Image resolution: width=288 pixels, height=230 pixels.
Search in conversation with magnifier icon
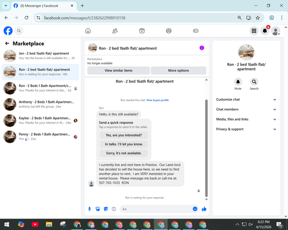point(254,82)
